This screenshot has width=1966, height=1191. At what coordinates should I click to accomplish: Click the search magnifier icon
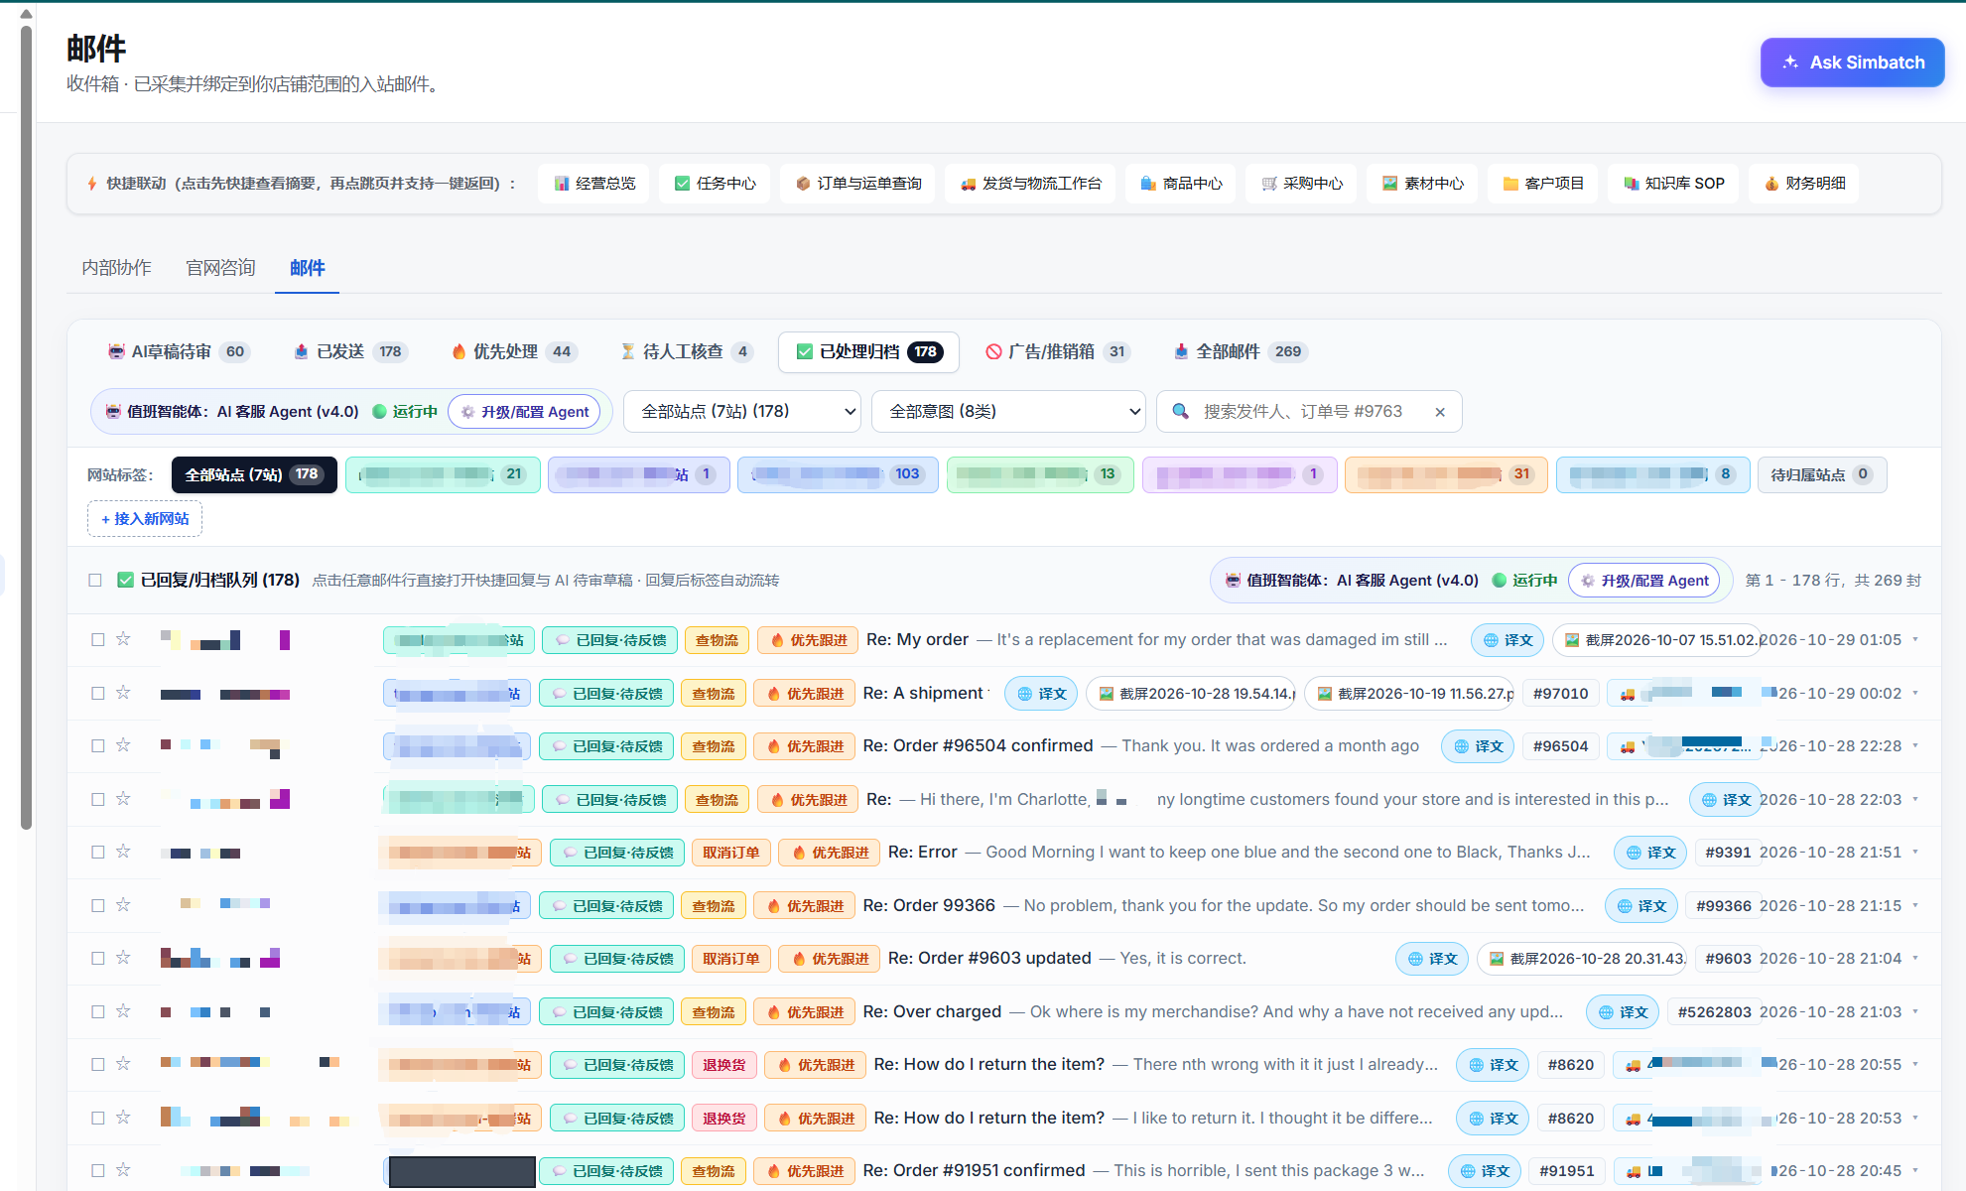(1181, 411)
